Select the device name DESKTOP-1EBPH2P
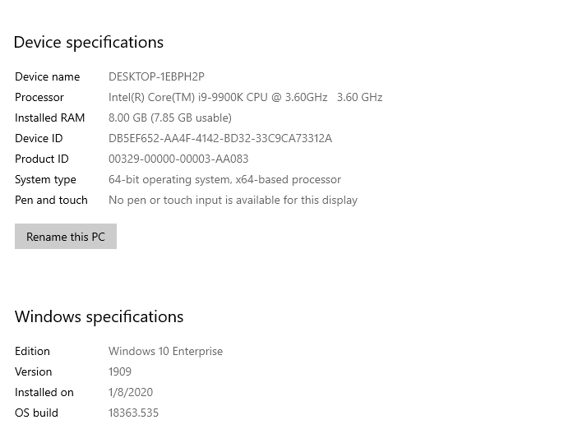Viewport: 573px width, 429px height. [x=156, y=77]
